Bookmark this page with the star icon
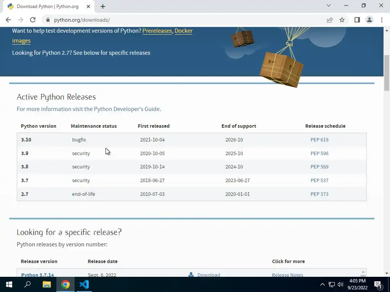This screenshot has height=292, width=390. tap(342, 20)
